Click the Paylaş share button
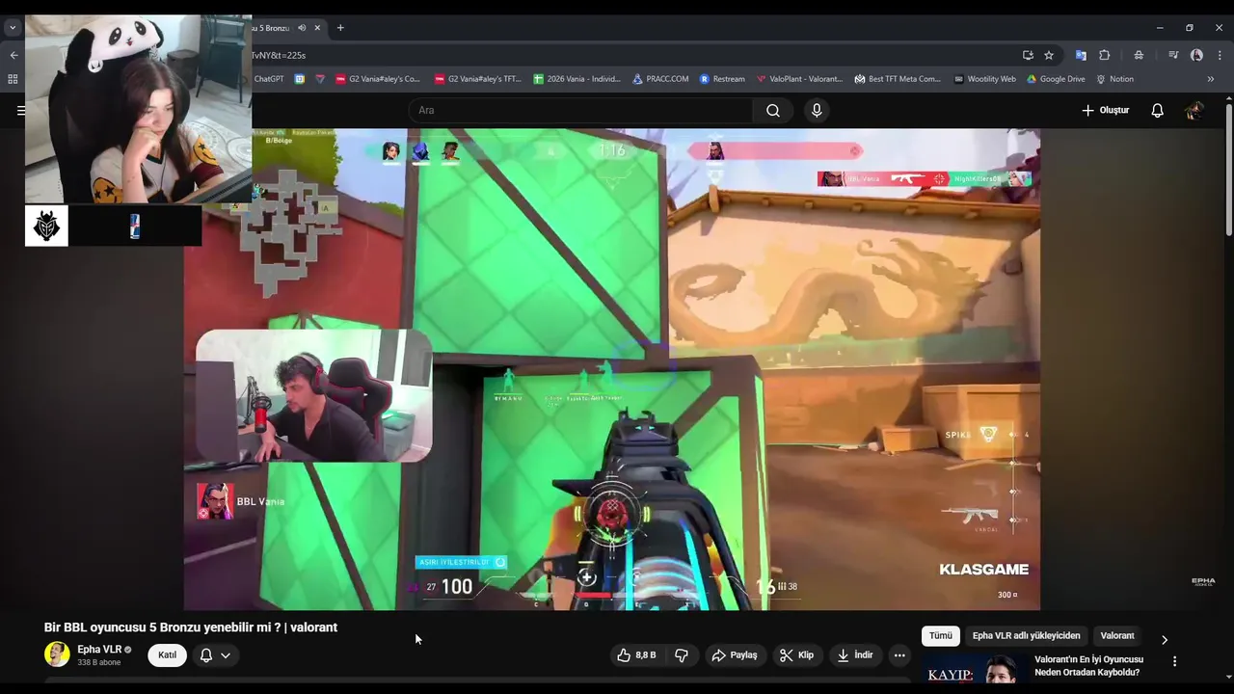The height and width of the screenshot is (694, 1234). [735, 655]
